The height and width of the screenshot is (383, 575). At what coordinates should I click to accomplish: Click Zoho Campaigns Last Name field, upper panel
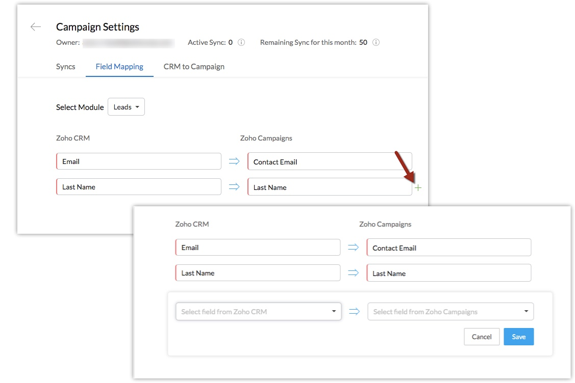pyautogui.click(x=330, y=187)
